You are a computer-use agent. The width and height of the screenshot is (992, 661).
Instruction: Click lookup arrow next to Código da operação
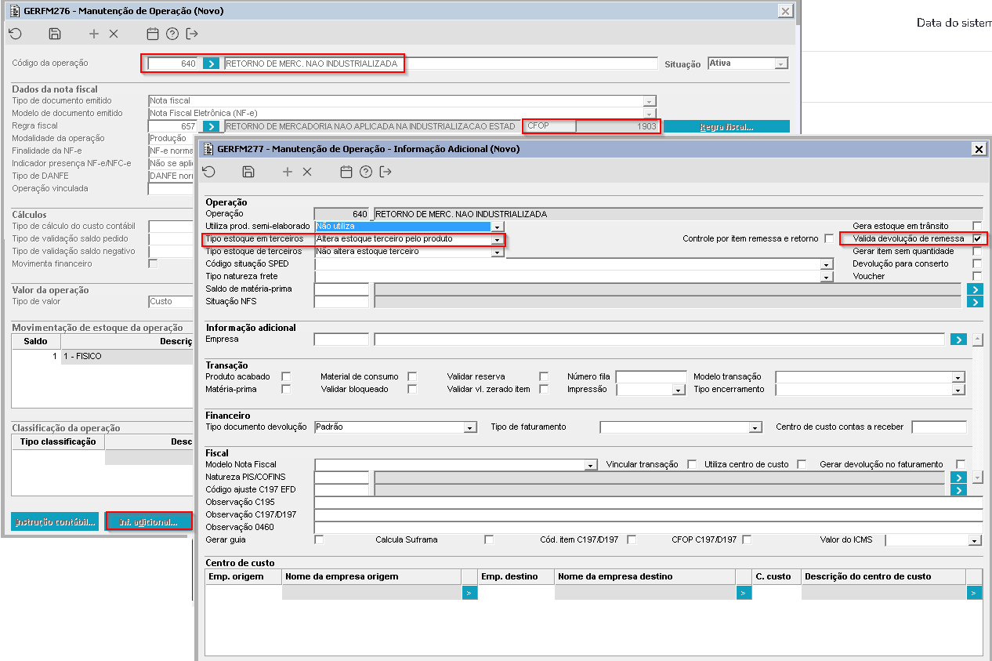211,64
